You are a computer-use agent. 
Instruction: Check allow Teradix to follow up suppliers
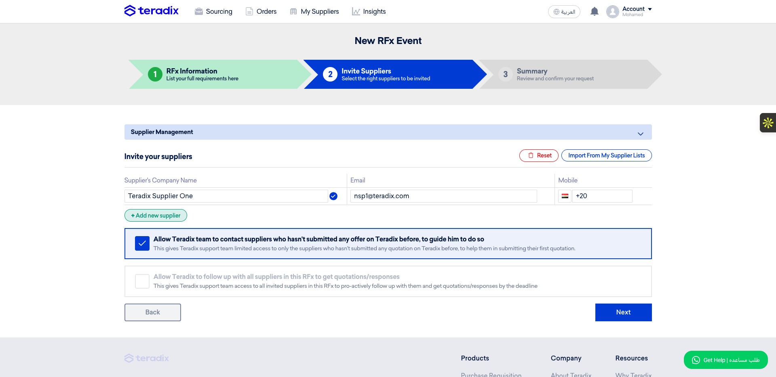click(142, 281)
